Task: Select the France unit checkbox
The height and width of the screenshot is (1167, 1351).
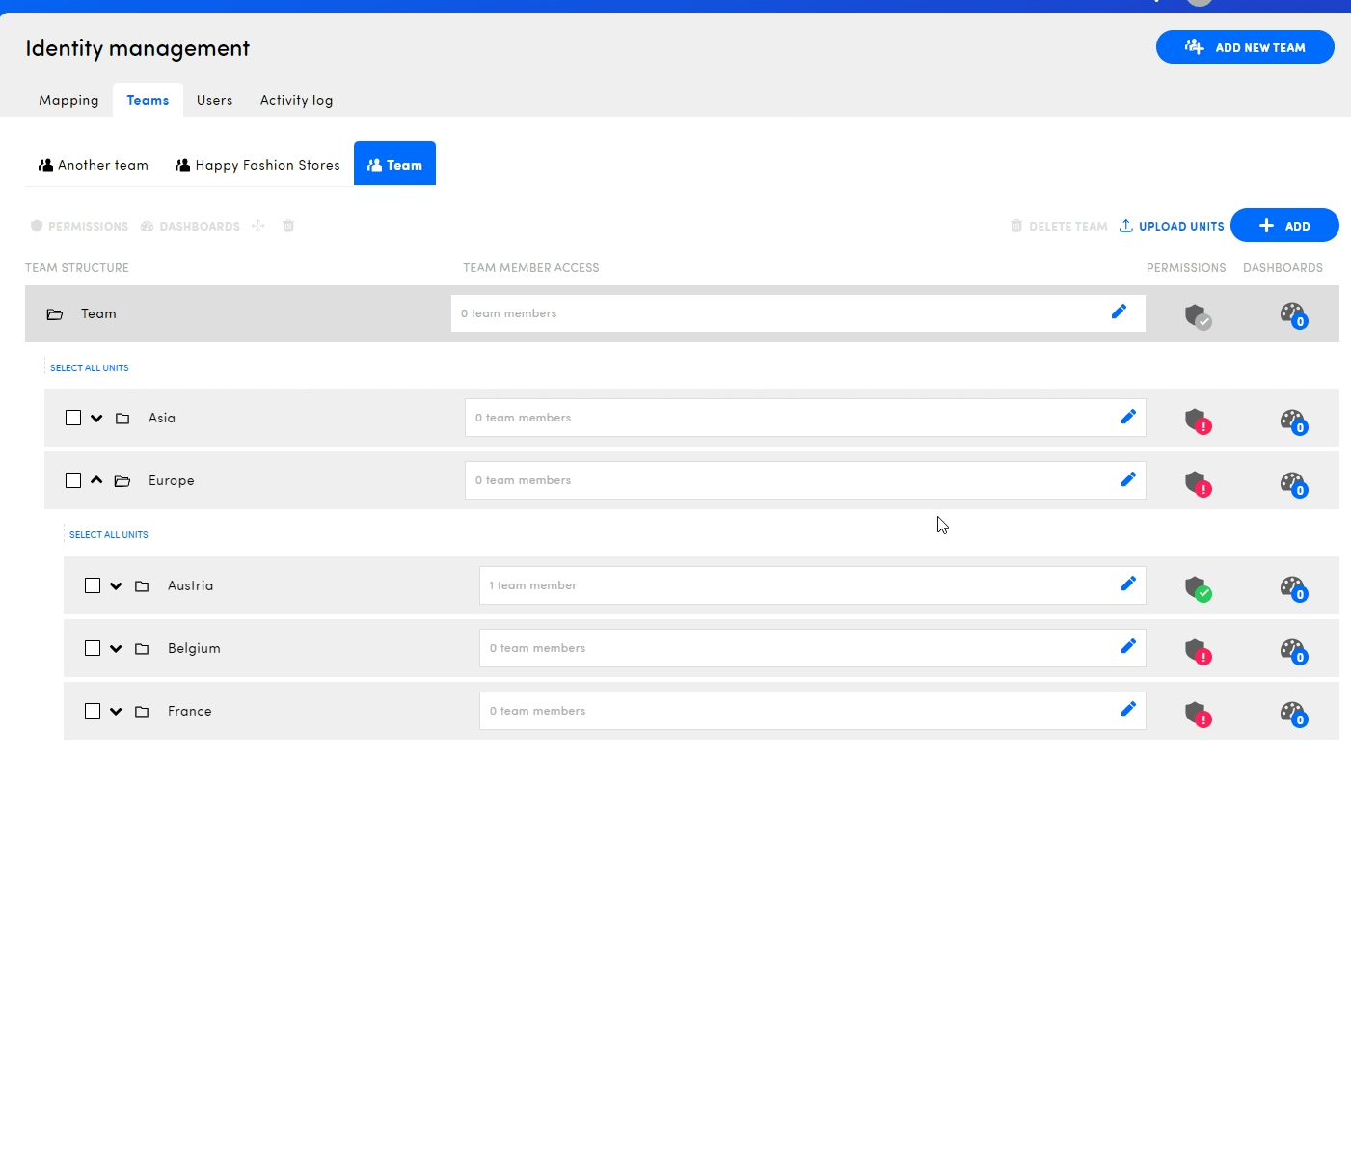Action: tap(93, 711)
